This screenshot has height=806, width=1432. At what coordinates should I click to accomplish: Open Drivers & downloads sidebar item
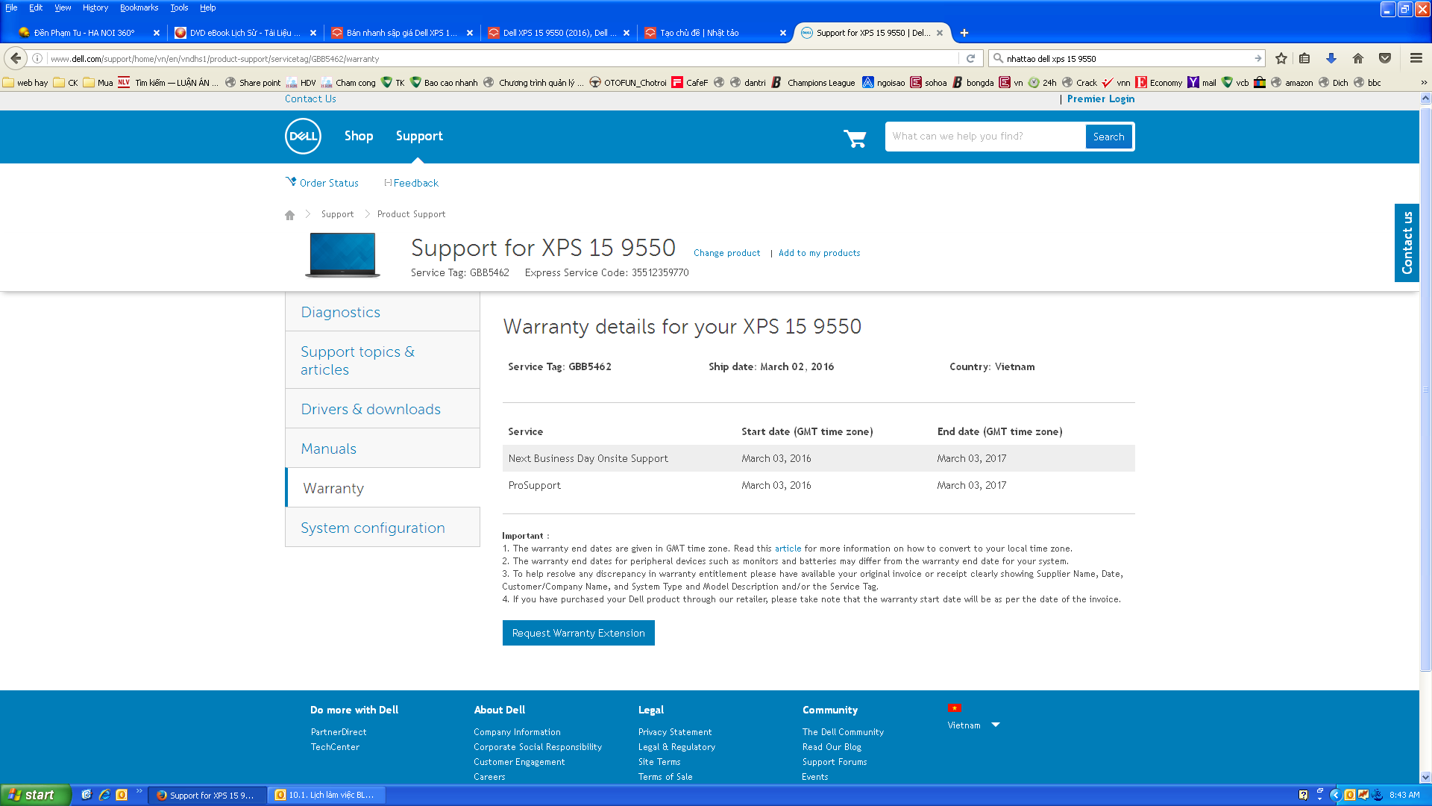[383, 409]
